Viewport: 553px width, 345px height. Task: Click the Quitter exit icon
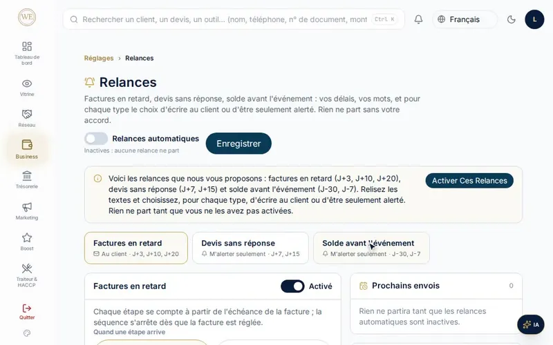pos(27,308)
